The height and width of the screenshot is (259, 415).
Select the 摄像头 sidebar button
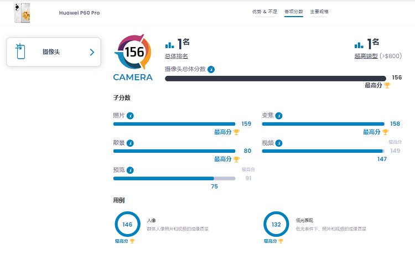tap(54, 52)
